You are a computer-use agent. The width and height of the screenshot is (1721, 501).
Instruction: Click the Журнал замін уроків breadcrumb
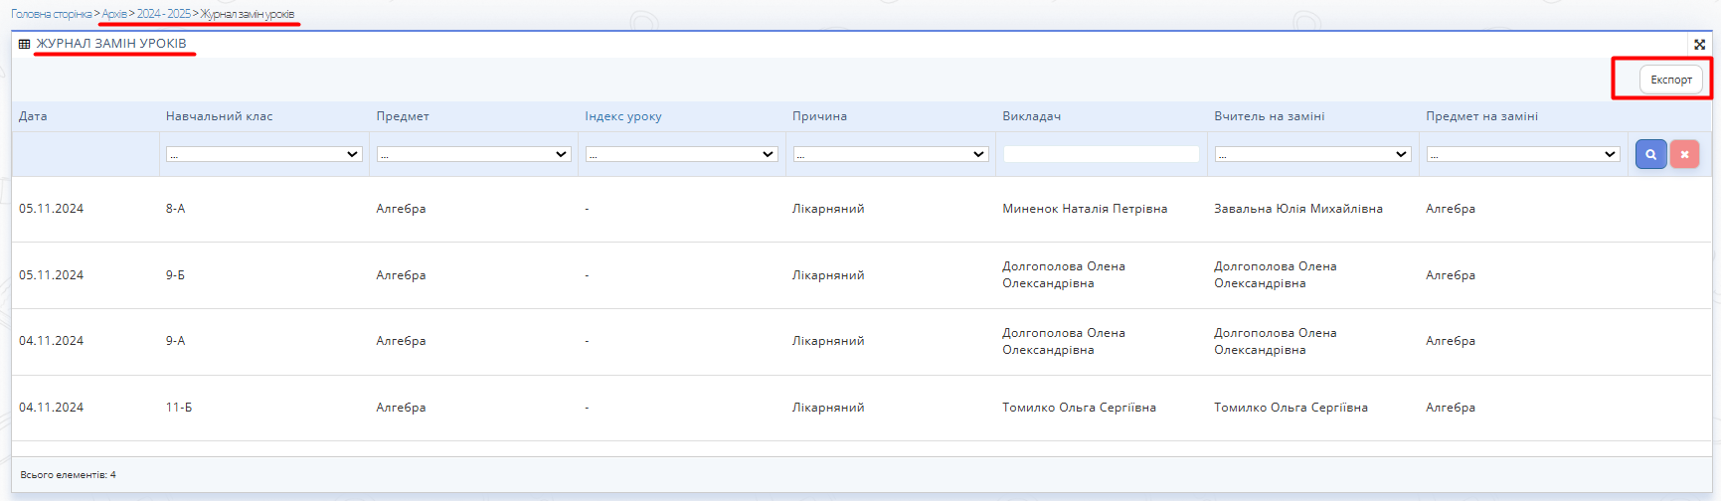pyautogui.click(x=248, y=14)
